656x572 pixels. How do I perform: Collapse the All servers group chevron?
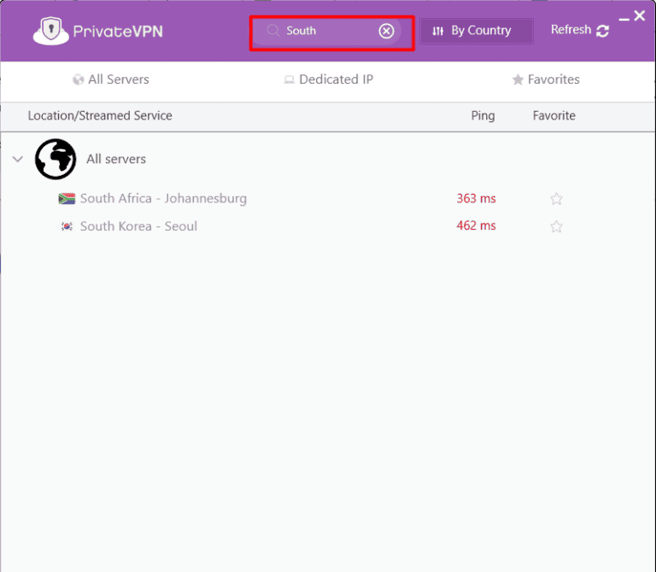[x=18, y=159]
